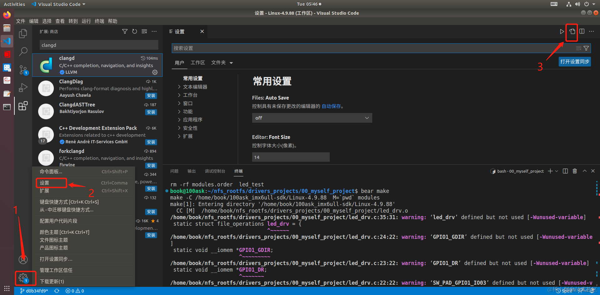This screenshot has width=600, height=295.
Task: Refresh the extensions list
Action: click(135, 32)
